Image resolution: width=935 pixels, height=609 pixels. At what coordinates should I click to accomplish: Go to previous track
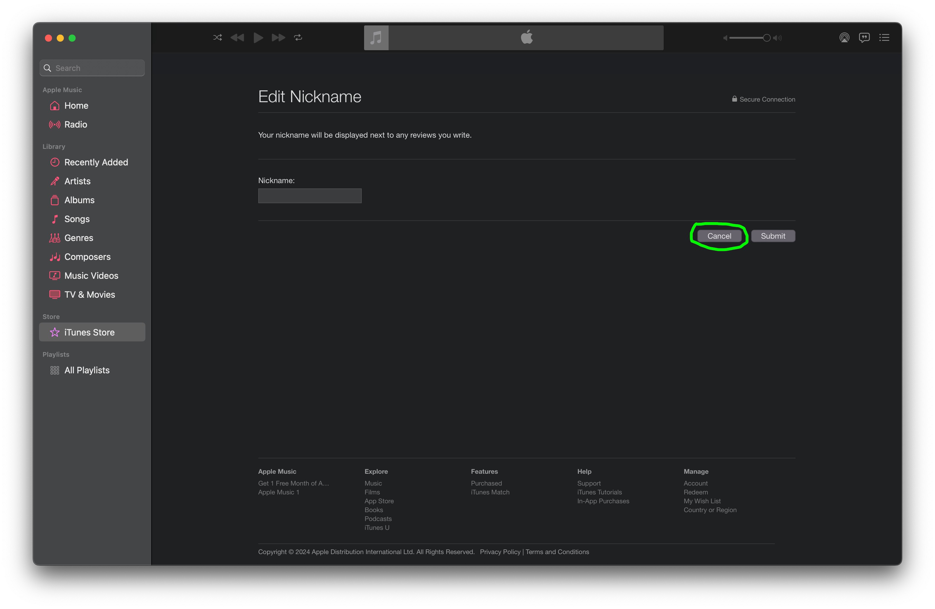[x=237, y=38]
